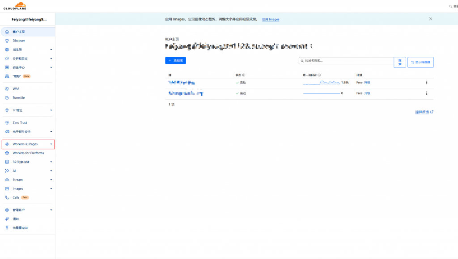The height and width of the screenshot is (259, 458).
Task: Click the clock icon for 分析和日志
Action: click(7, 58)
